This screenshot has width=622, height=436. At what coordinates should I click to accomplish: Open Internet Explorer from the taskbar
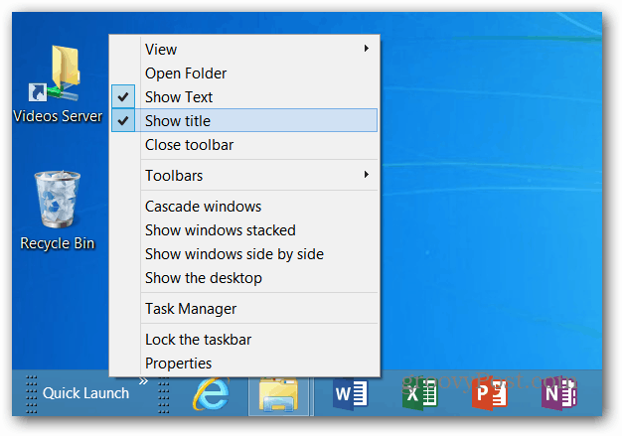[x=212, y=393]
